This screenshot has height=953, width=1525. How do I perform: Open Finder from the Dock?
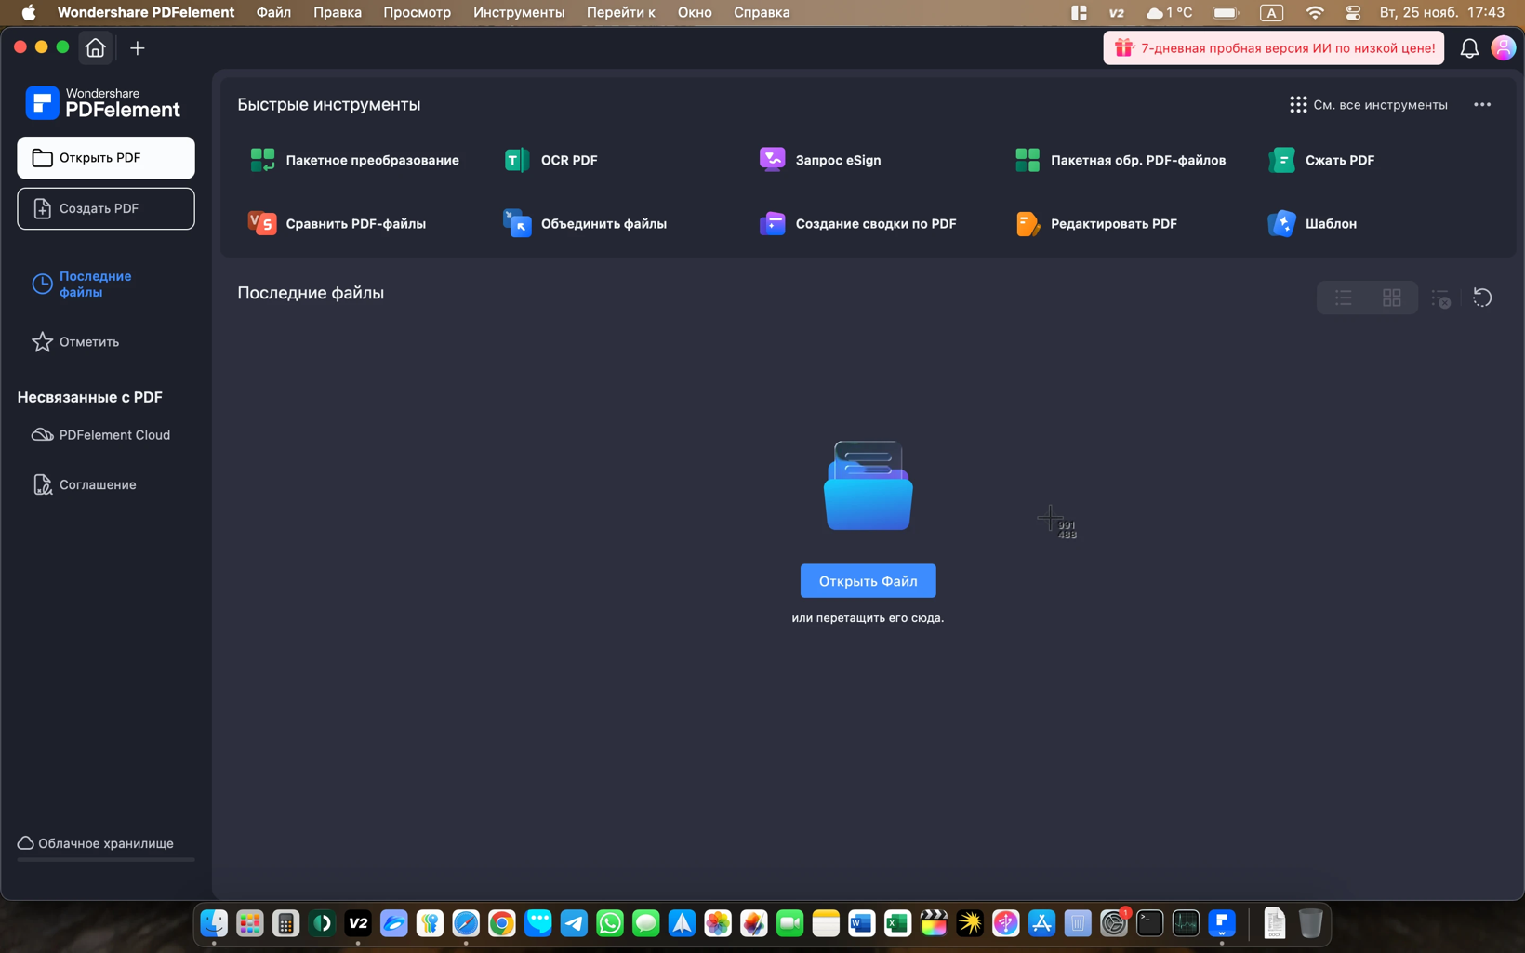point(214,923)
